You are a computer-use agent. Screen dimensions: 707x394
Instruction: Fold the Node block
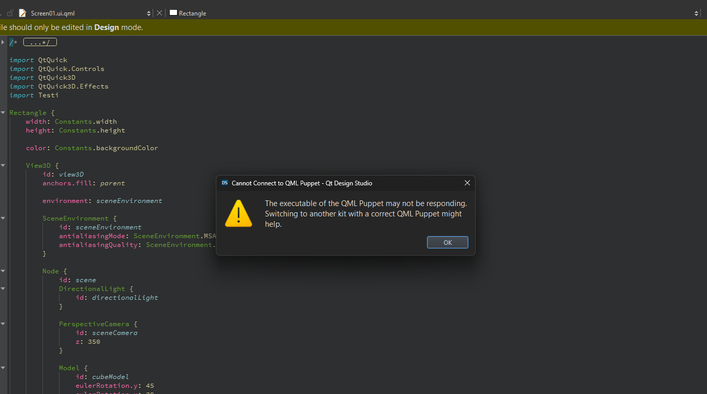click(3, 271)
